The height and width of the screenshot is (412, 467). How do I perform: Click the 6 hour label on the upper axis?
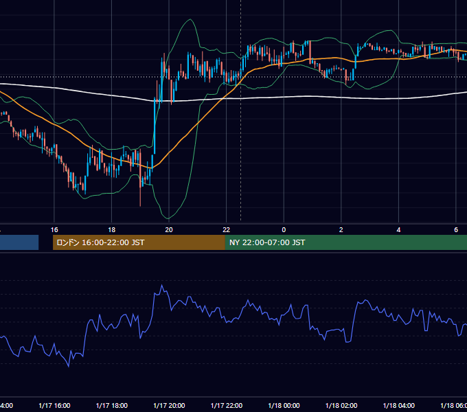[x=456, y=230]
